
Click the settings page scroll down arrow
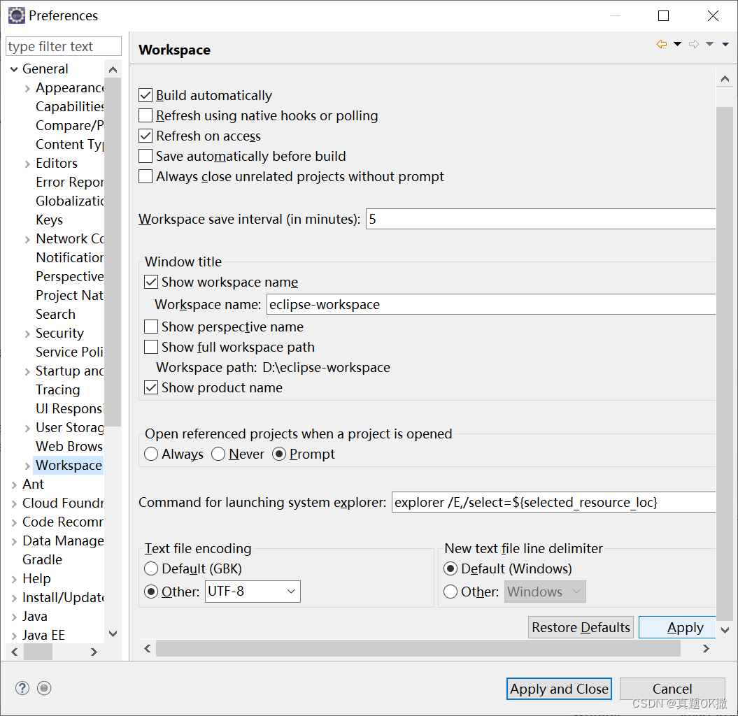click(x=725, y=630)
